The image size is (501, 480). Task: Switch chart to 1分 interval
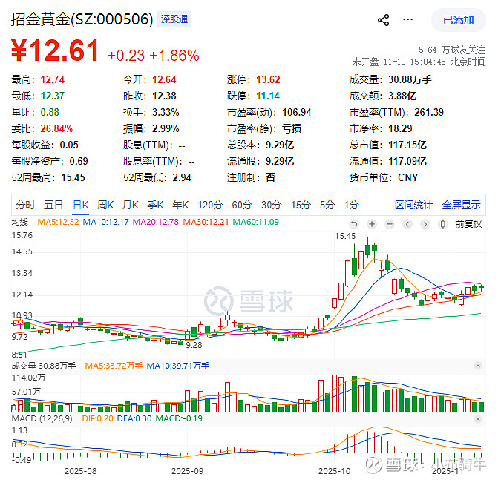[352, 205]
